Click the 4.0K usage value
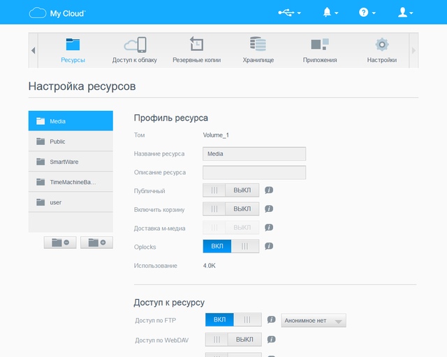 pyautogui.click(x=210, y=266)
